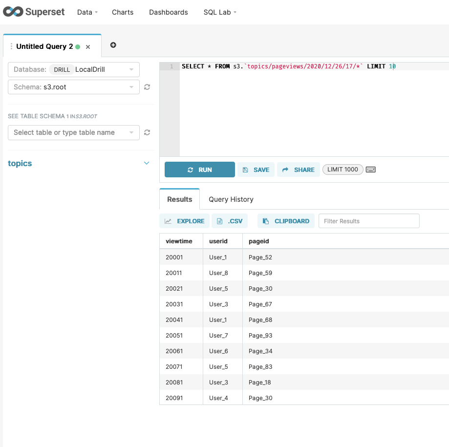This screenshot has width=449, height=447.
Task: Click into the SQL editor line 1
Action: [x=315, y=66]
